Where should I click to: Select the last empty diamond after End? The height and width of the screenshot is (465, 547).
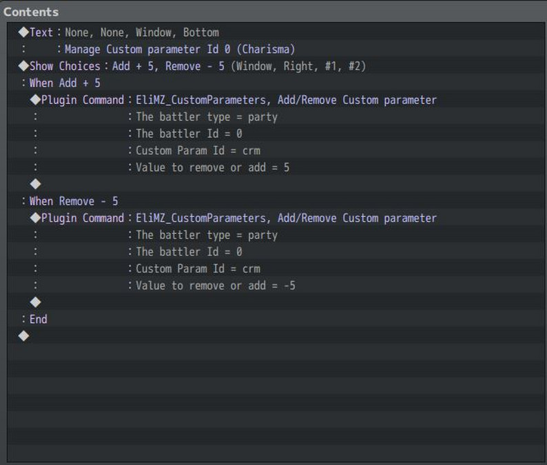[23, 336]
